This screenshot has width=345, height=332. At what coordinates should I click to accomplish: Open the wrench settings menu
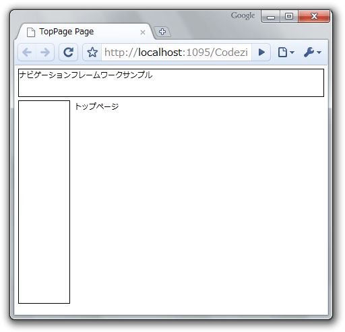coord(313,53)
